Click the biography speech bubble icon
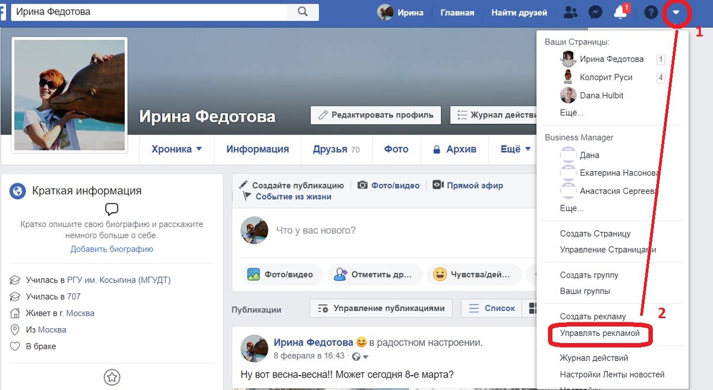 112,209
